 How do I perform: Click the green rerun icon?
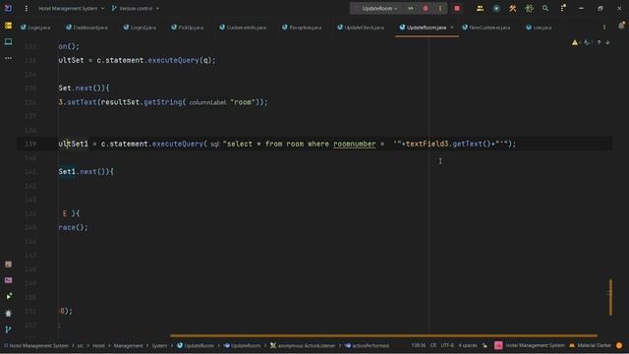click(x=411, y=8)
